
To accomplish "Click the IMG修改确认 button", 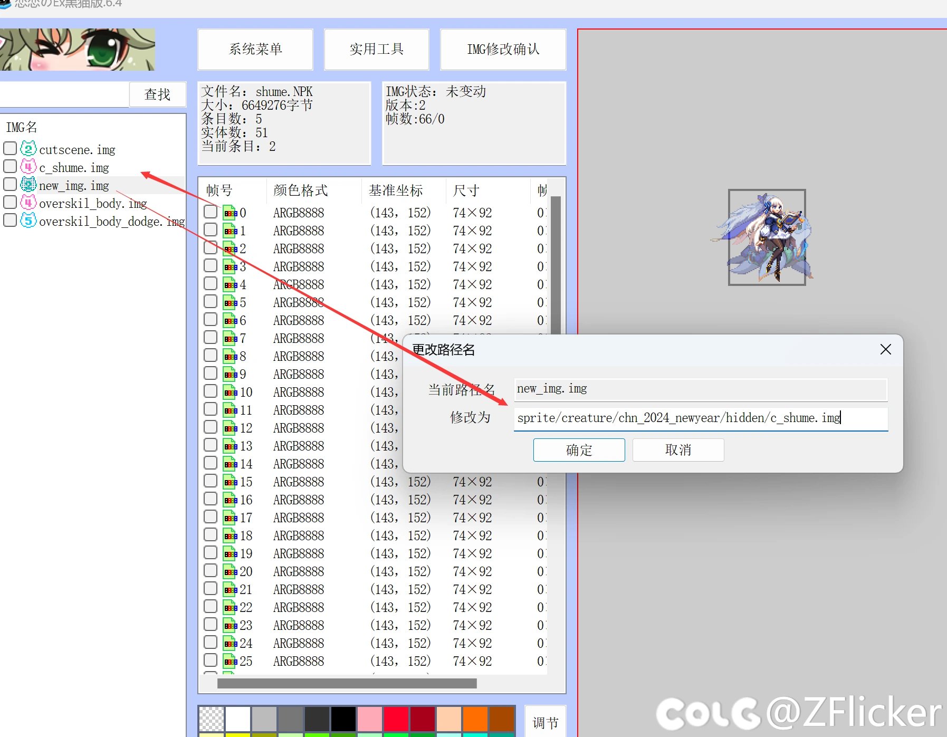I will tap(503, 49).
